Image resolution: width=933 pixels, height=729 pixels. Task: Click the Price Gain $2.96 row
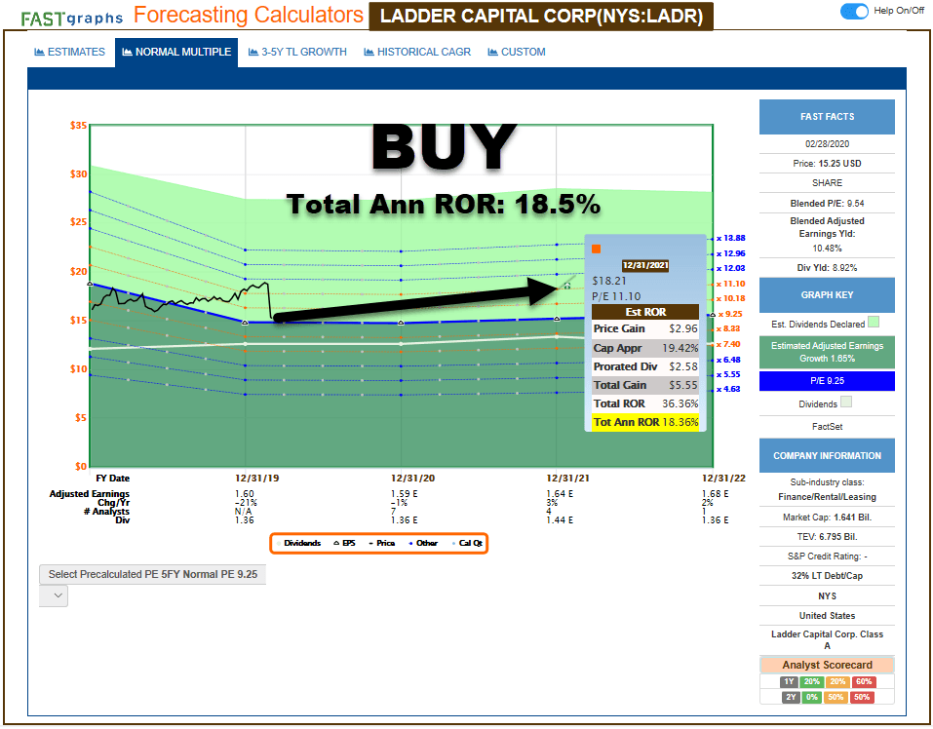tap(645, 328)
